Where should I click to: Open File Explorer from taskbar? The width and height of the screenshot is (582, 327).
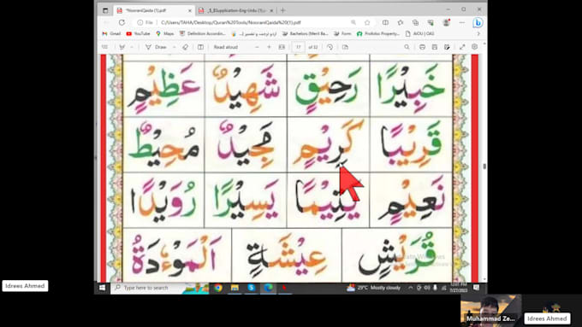tap(235, 288)
